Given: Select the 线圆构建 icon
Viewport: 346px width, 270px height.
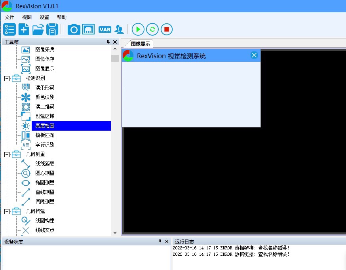Looking at the screenshot, I should tap(26, 221).
